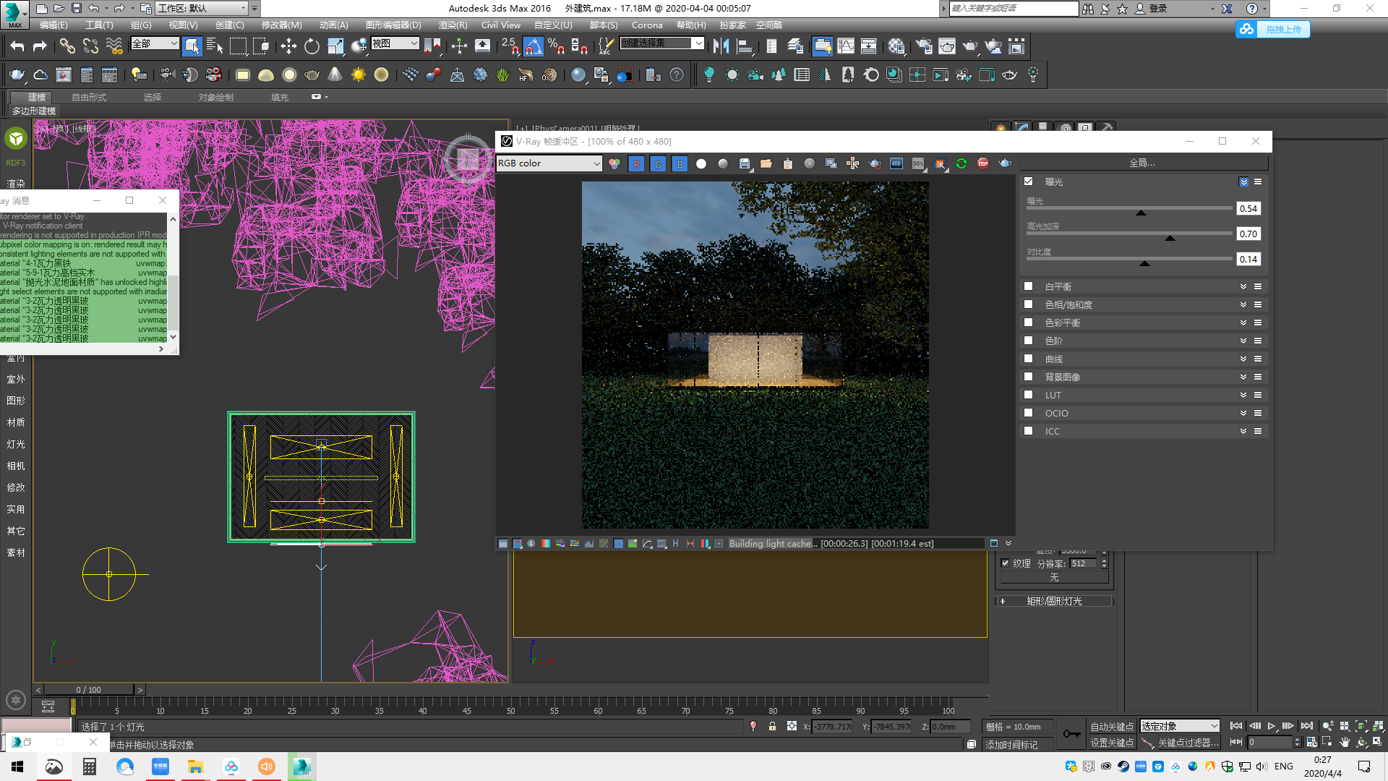The image size is (1388, 781).
Task: Uncheck the 曝光 exposure checkbox
Action: 1029,182
